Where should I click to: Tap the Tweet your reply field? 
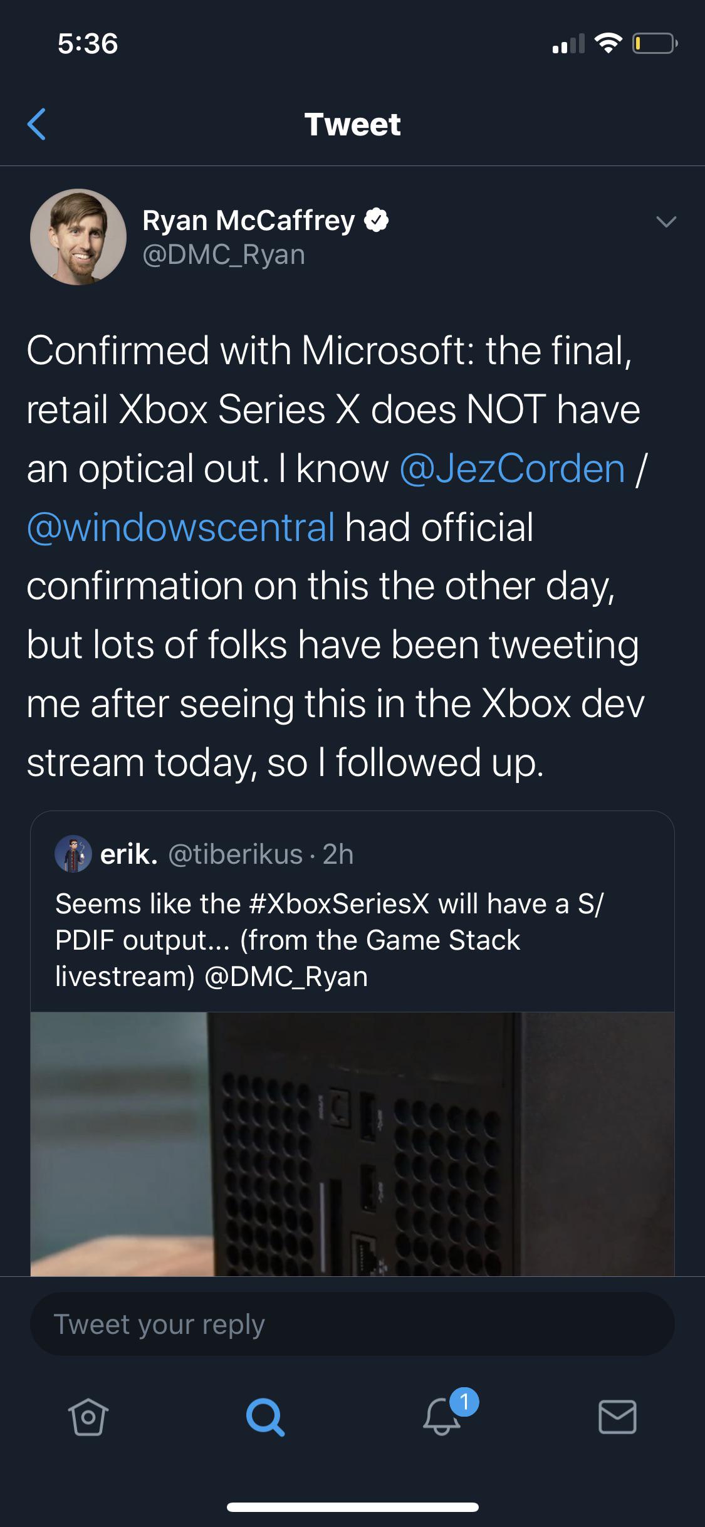click(x=352, y=1325)
